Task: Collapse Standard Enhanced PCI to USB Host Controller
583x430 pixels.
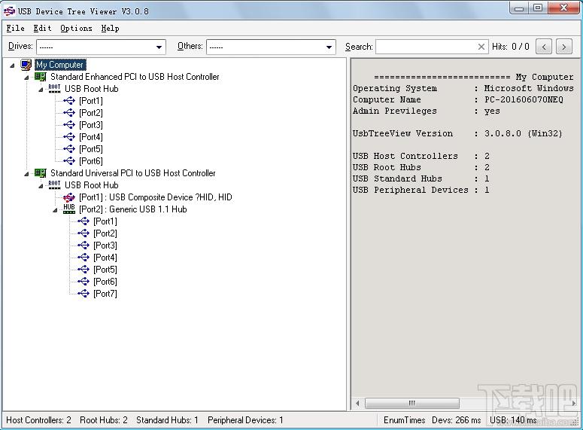Action: 26,78
